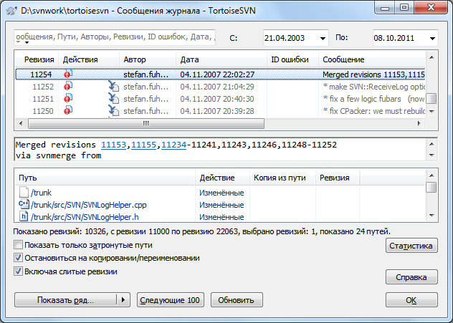Image resolution: width=453 pixels, height=323 pixels.
Task: Click the modified action icon in row 11252
Action: tap(68, 87)
